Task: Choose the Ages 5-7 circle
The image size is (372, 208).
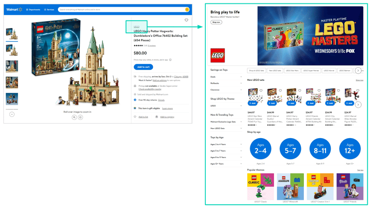Action: pyautogui.click(x=290, y=149)
